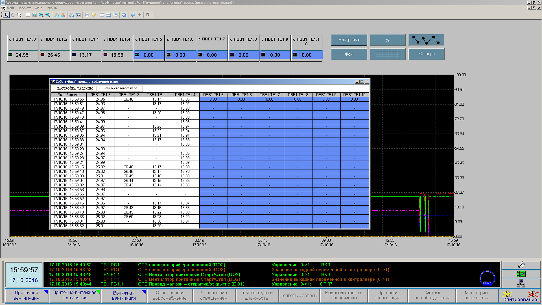Click the binoculars search icon
This screenshot has height=305, width=542.
click(71, 15)
